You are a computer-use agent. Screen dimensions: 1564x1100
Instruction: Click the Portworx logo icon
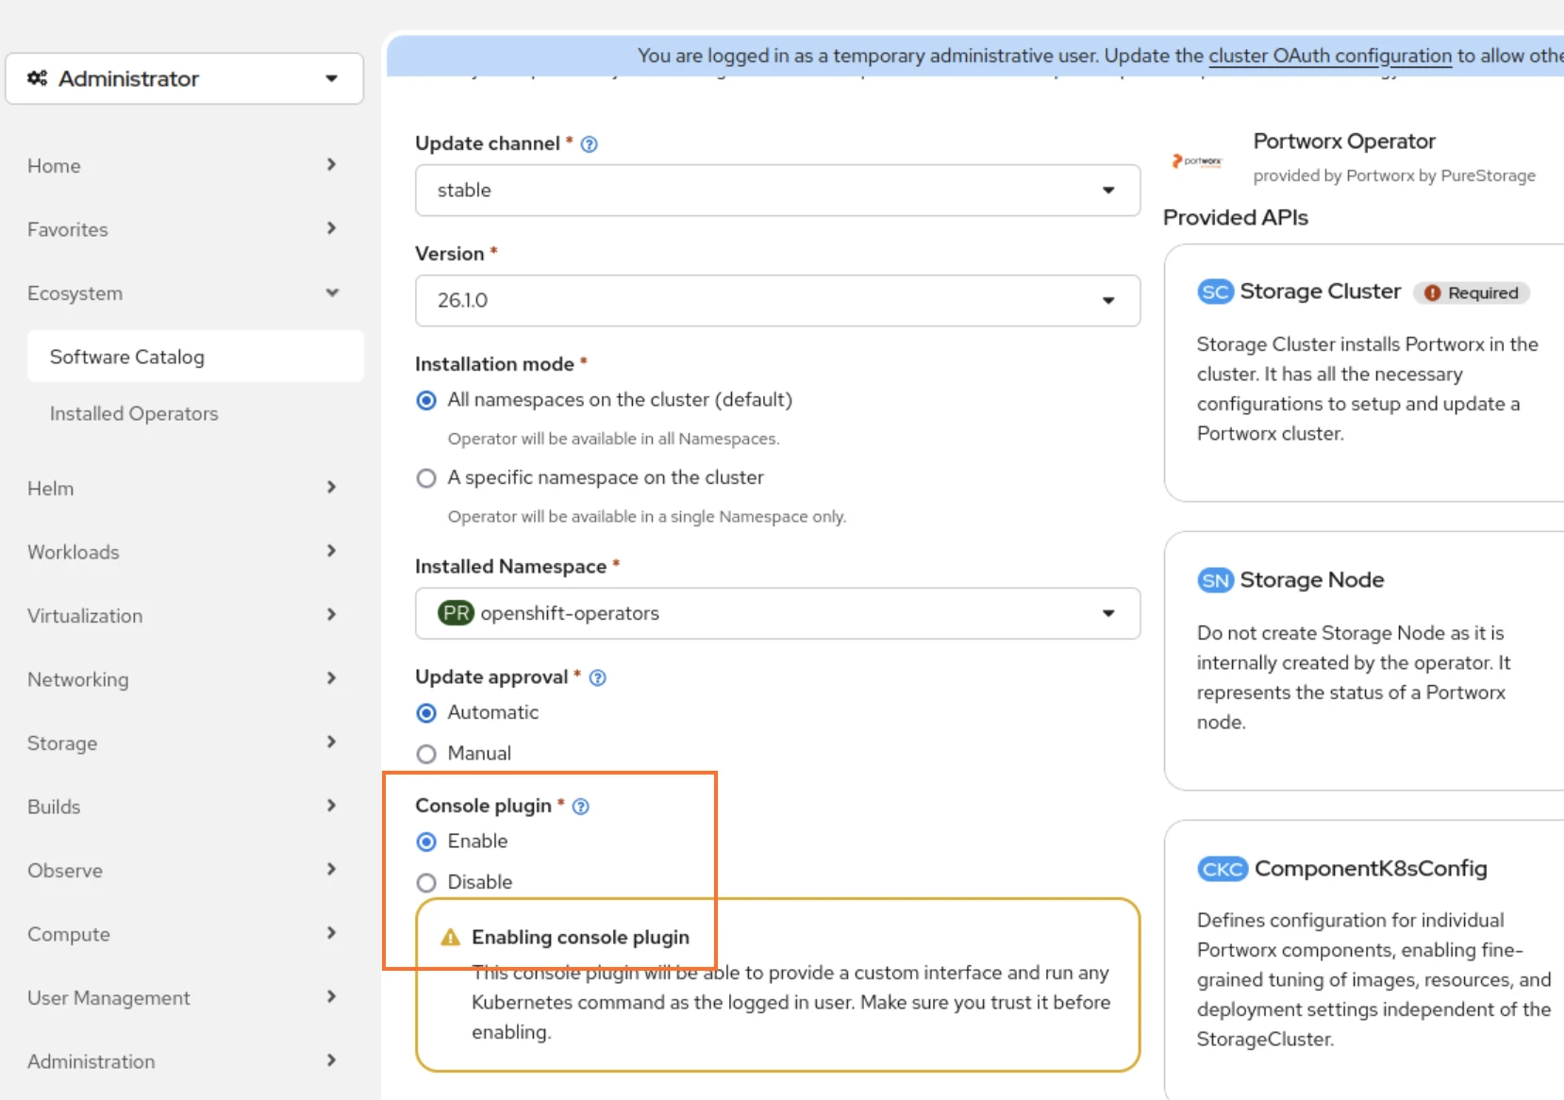(x=1197, y=161)
